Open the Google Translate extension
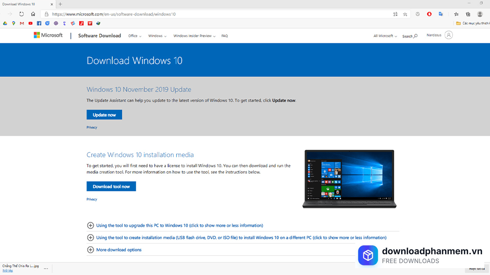The height and width of the screenshot is (275, 490). (441, 14)
